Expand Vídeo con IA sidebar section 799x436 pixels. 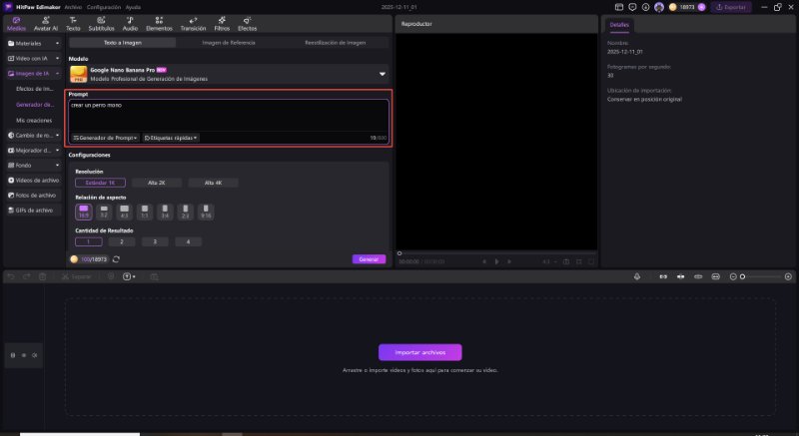click(x=34, y=59)
